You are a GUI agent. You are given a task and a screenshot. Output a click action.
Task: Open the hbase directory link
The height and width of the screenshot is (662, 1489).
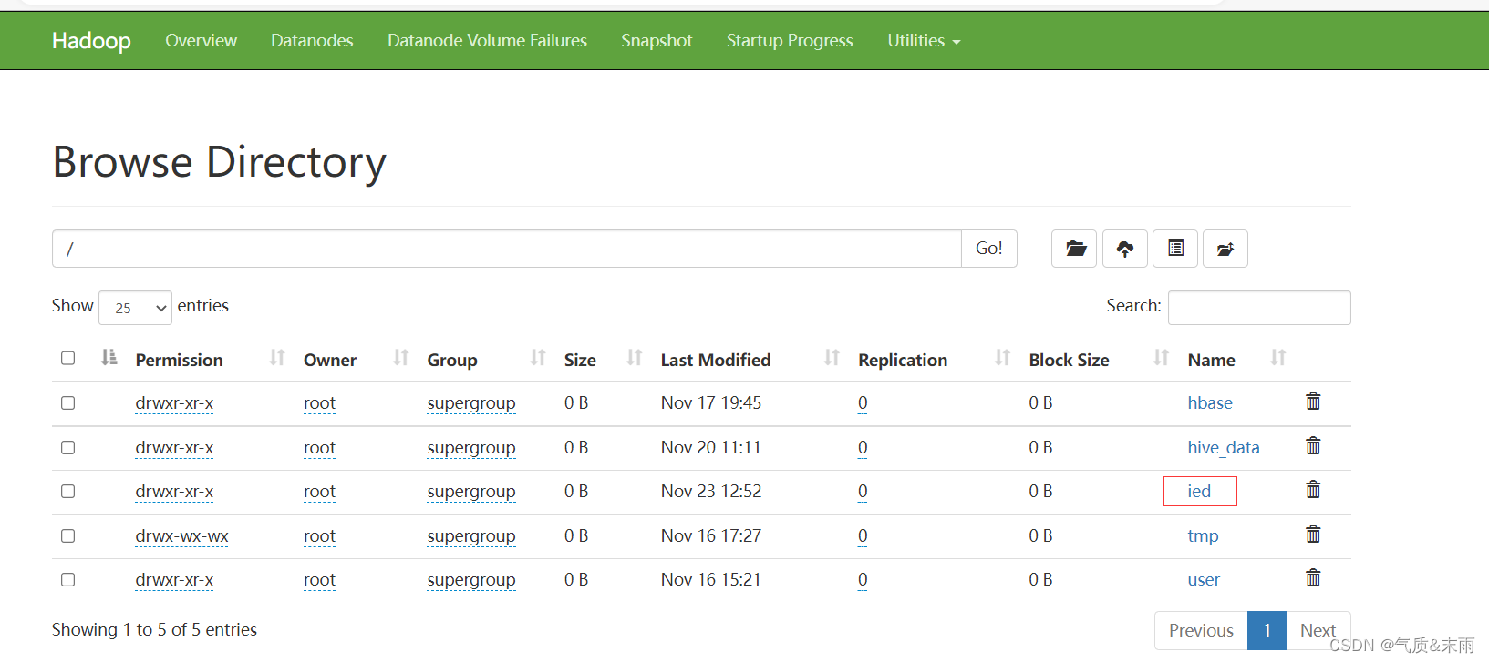coord(1210,402)
